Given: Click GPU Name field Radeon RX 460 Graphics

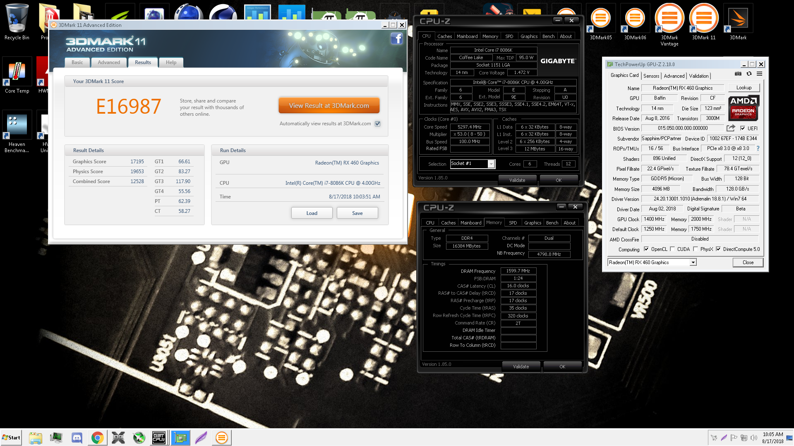Looking at the screenshot, I should [x=683, y=88].
